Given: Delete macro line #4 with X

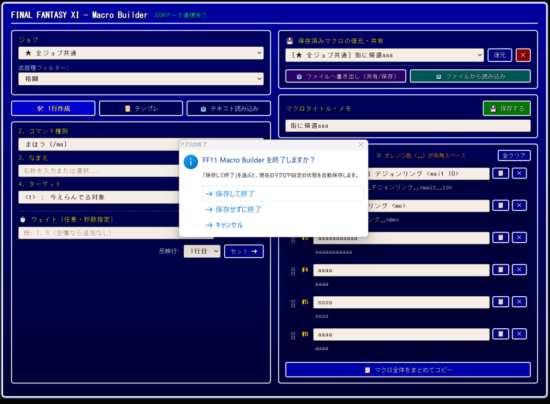Looking at the screenshot, I should click(519, 270).
